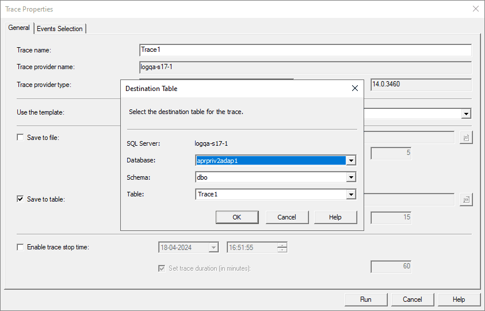485x311 pixels.
Task: Click 'Select the destination table for the trace.' text
Action: (186, 112)
